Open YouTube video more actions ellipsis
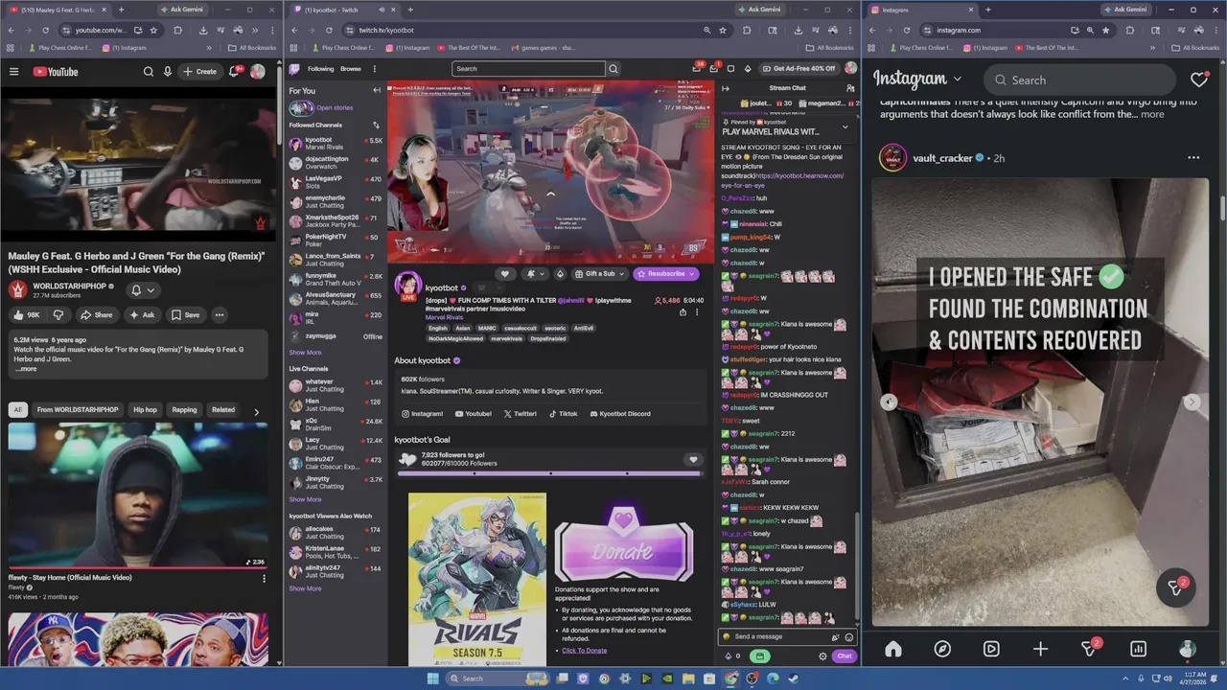Viewport: 1227px width, 690px height. click(x=219, y=314)
